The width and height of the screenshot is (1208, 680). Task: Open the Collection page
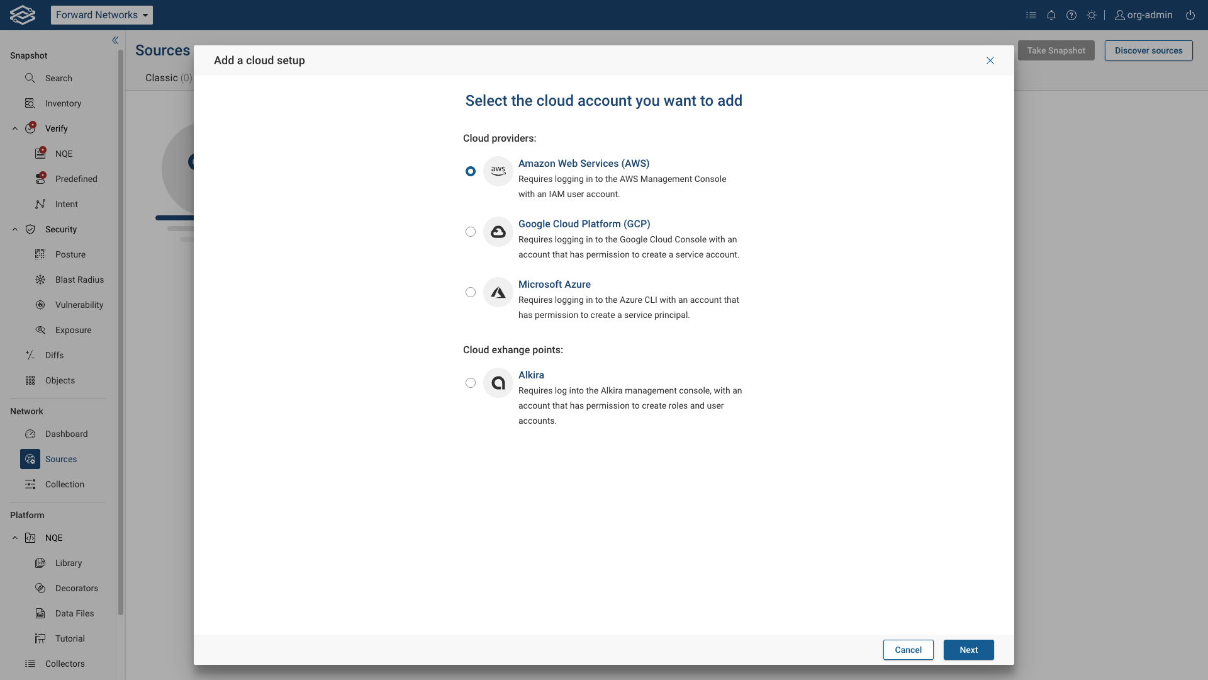coord(65,484)
